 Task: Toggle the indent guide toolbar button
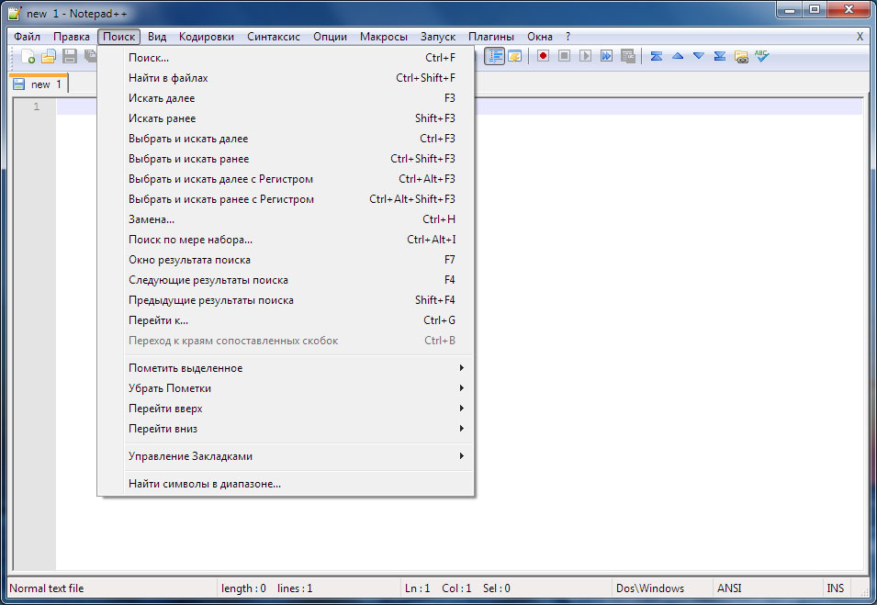(495, 56)
